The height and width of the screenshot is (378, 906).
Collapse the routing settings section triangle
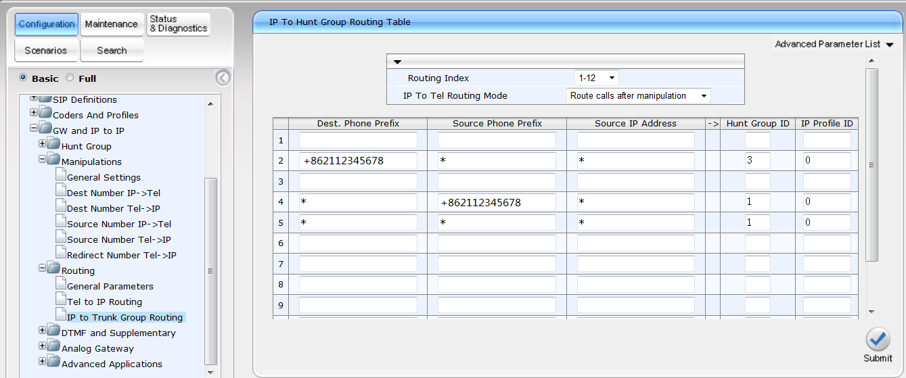pos(398,62)
